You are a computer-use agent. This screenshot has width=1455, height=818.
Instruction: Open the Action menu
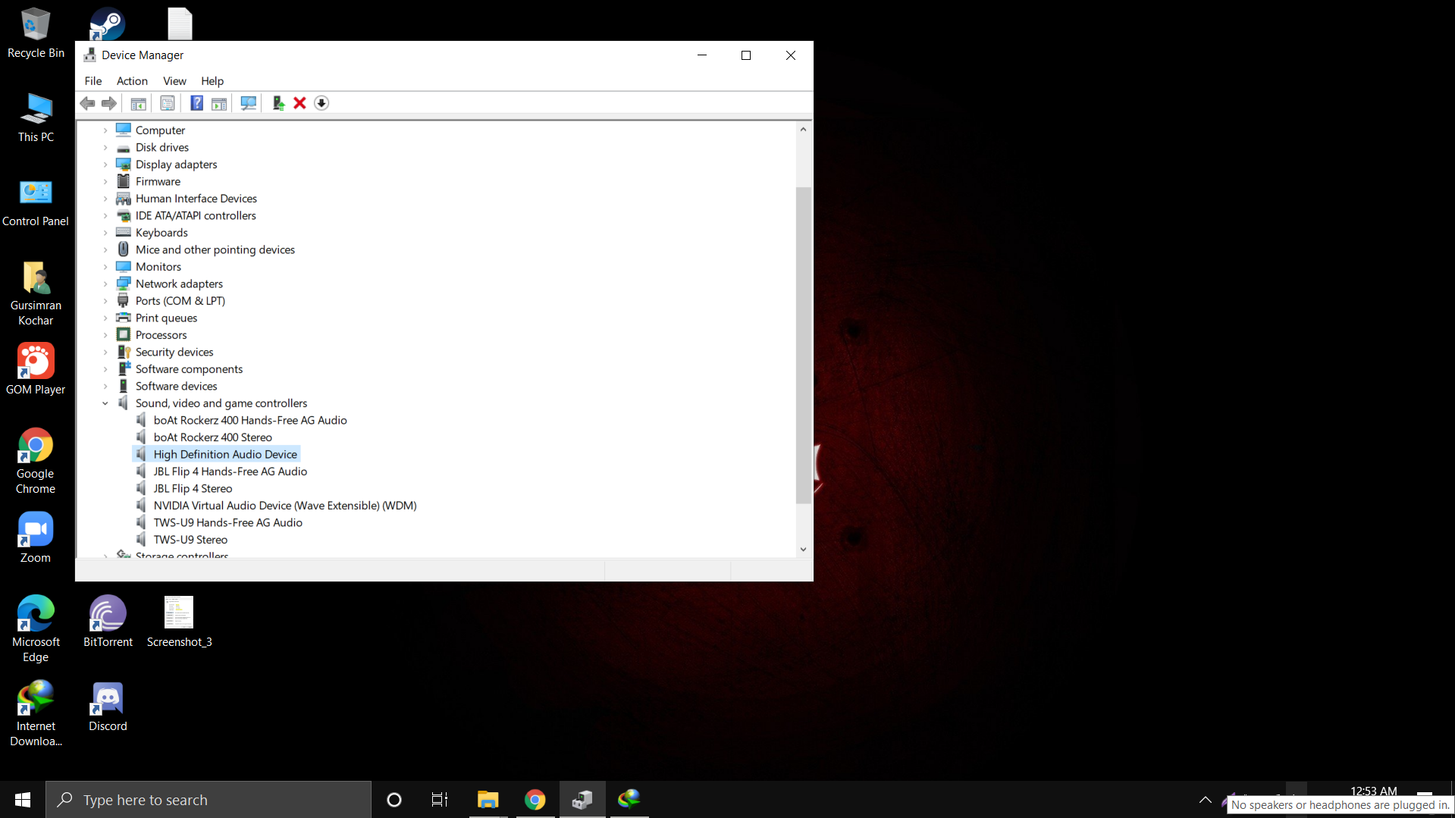pyautogui.click(x=132, y=81)
